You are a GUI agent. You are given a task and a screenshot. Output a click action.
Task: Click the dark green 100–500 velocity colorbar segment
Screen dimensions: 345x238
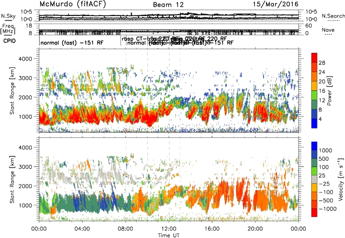pyautogui.click(x=314, y=163)
